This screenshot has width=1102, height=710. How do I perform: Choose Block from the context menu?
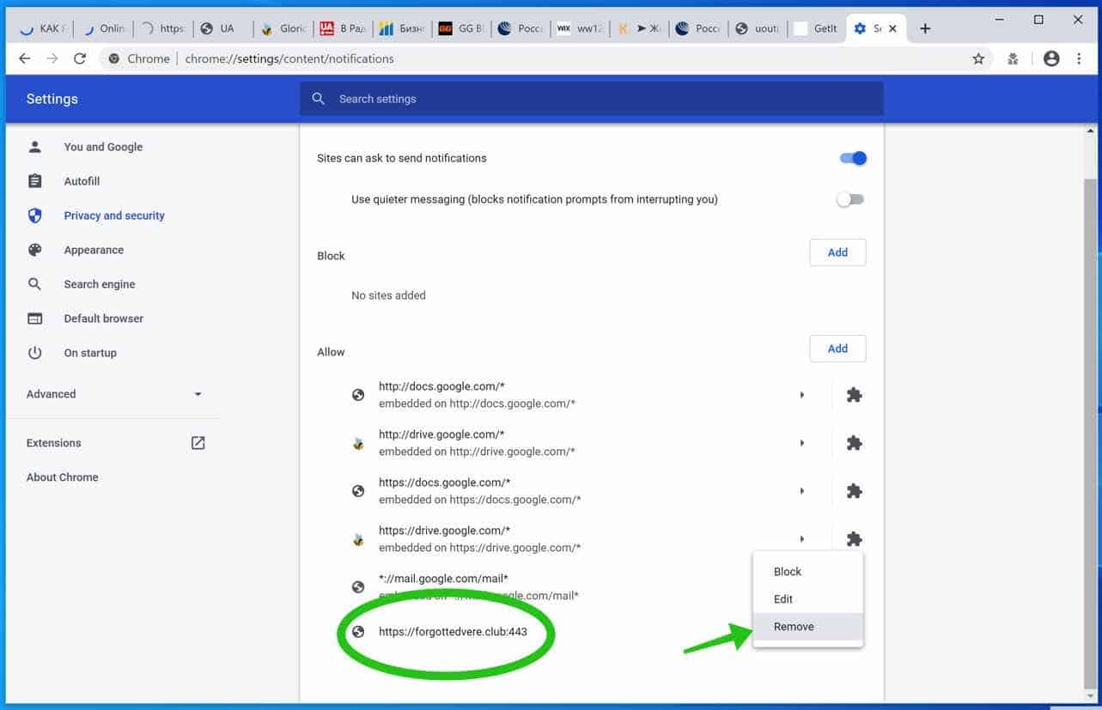pyautogui.click(x=808, y=572)
